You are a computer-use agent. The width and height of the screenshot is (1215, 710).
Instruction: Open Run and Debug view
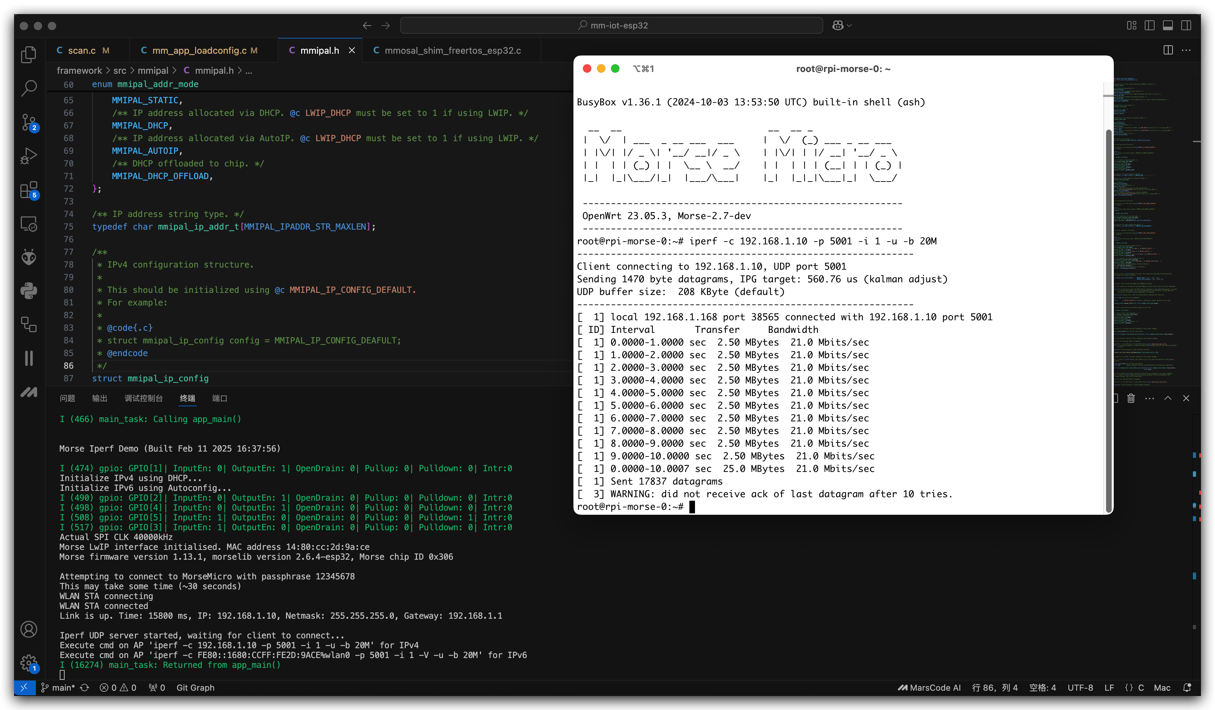pyautogui.click(x=29, y=156)
